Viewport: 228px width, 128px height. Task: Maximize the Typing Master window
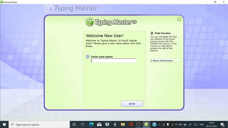point(215,2)
